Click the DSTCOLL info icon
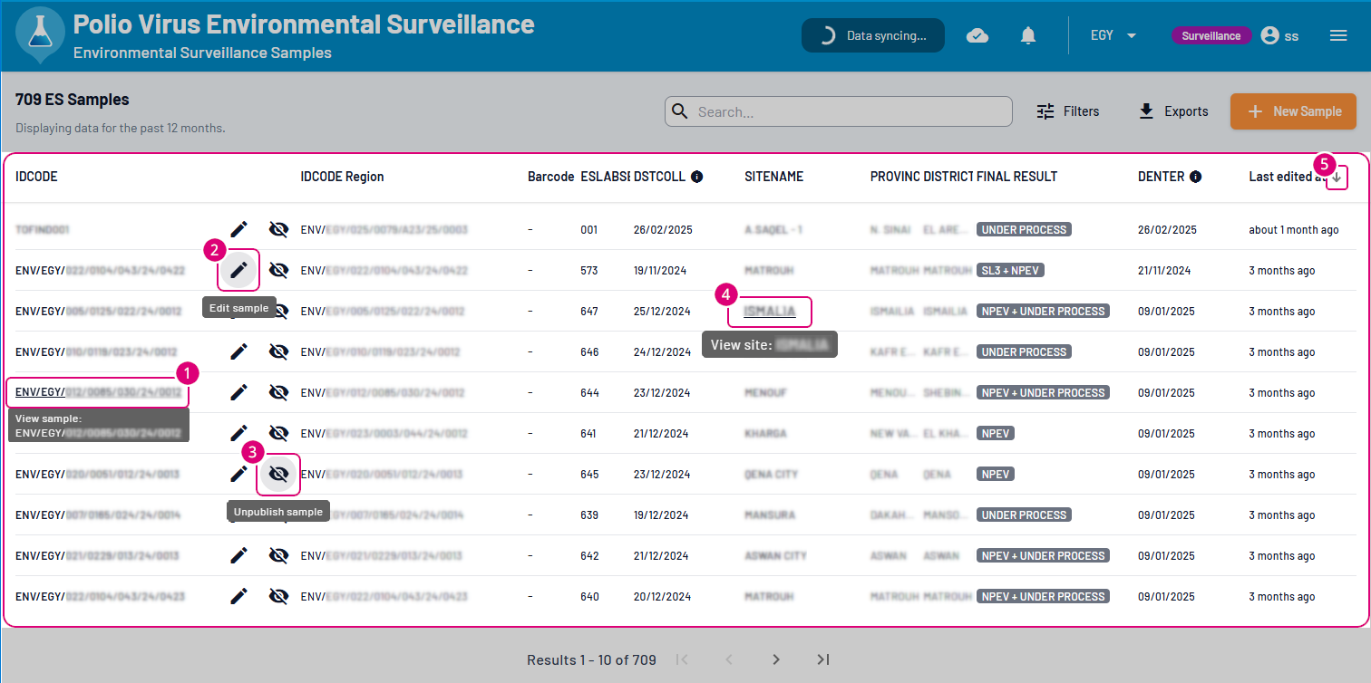This screenshot has width=1371, height=683. pyautogui.click(x=696, y=177)
